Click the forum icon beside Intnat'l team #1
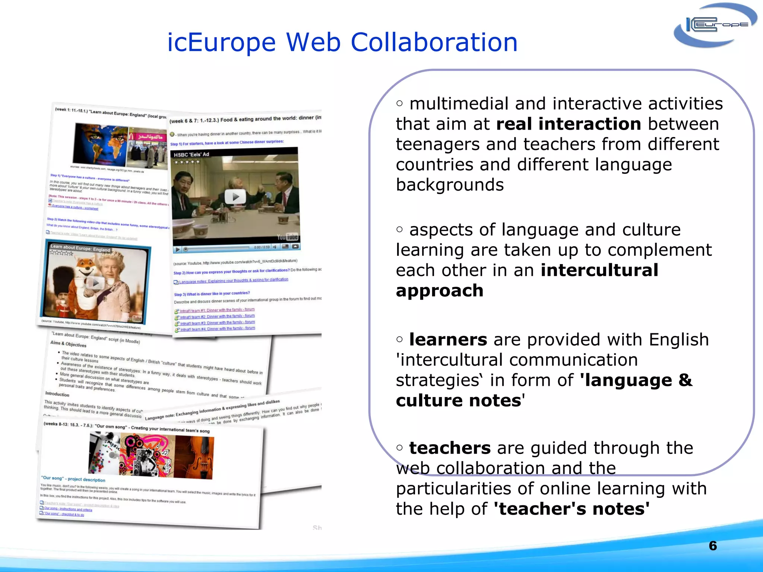763x572 pixels. [x=177, y=311]
